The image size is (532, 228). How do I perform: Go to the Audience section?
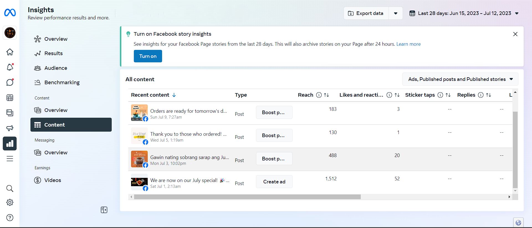click(56, 68)
